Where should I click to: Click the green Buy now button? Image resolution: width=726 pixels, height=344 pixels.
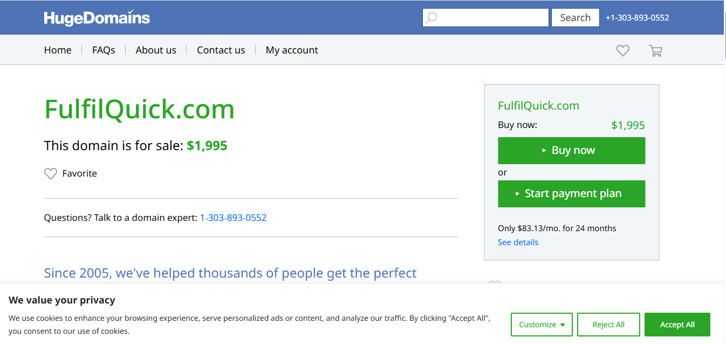(571, 151)
